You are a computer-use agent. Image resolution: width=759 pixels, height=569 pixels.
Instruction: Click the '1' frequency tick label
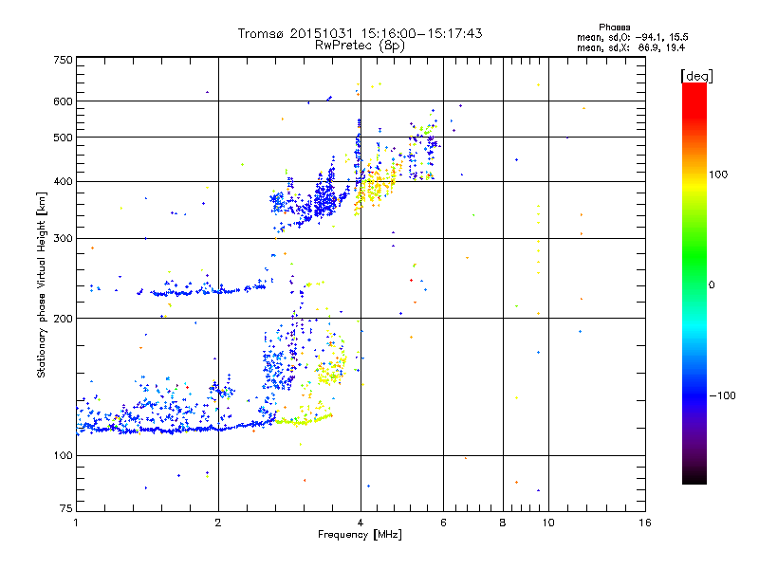76,523
